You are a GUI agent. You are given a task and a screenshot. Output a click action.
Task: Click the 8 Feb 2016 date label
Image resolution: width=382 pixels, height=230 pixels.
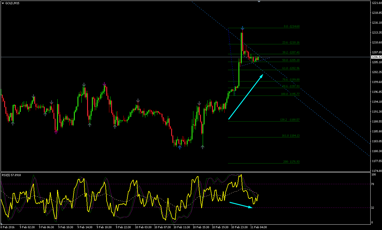[8, 227]
